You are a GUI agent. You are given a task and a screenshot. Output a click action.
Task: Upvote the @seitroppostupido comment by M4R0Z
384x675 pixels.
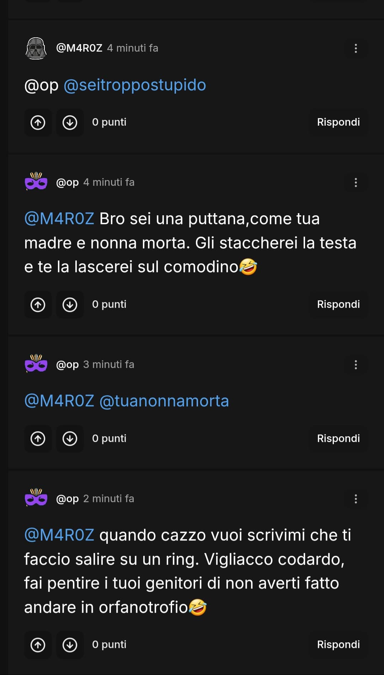click(x=38, y=122)
